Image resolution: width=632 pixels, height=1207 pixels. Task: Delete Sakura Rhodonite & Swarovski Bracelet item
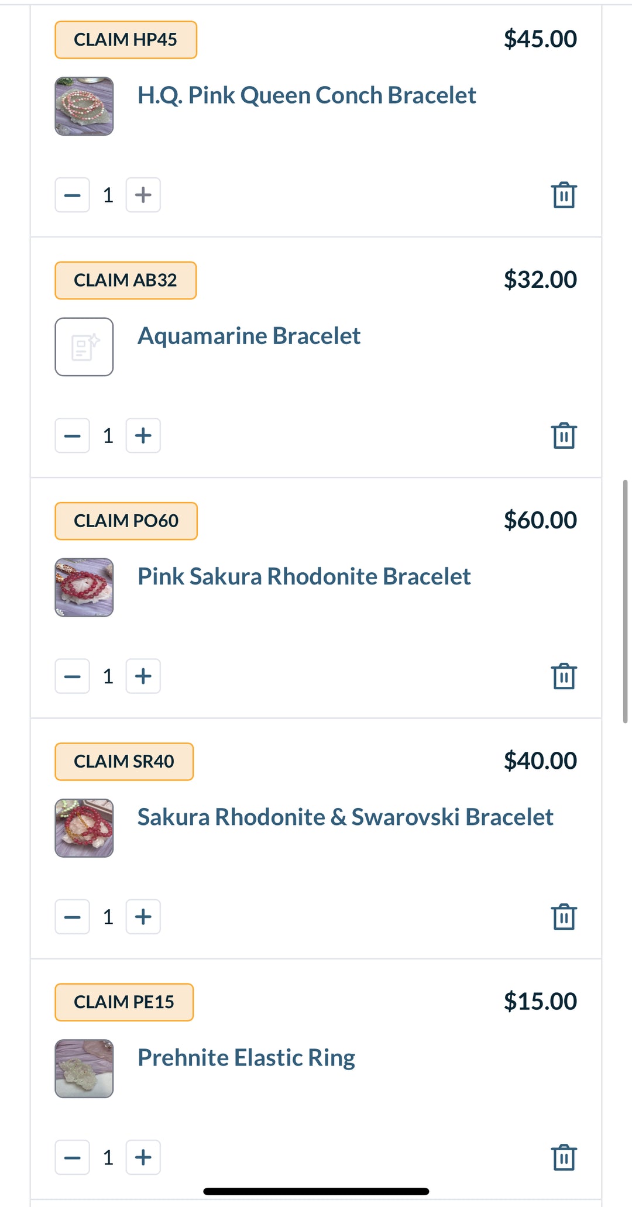(564, 916)
